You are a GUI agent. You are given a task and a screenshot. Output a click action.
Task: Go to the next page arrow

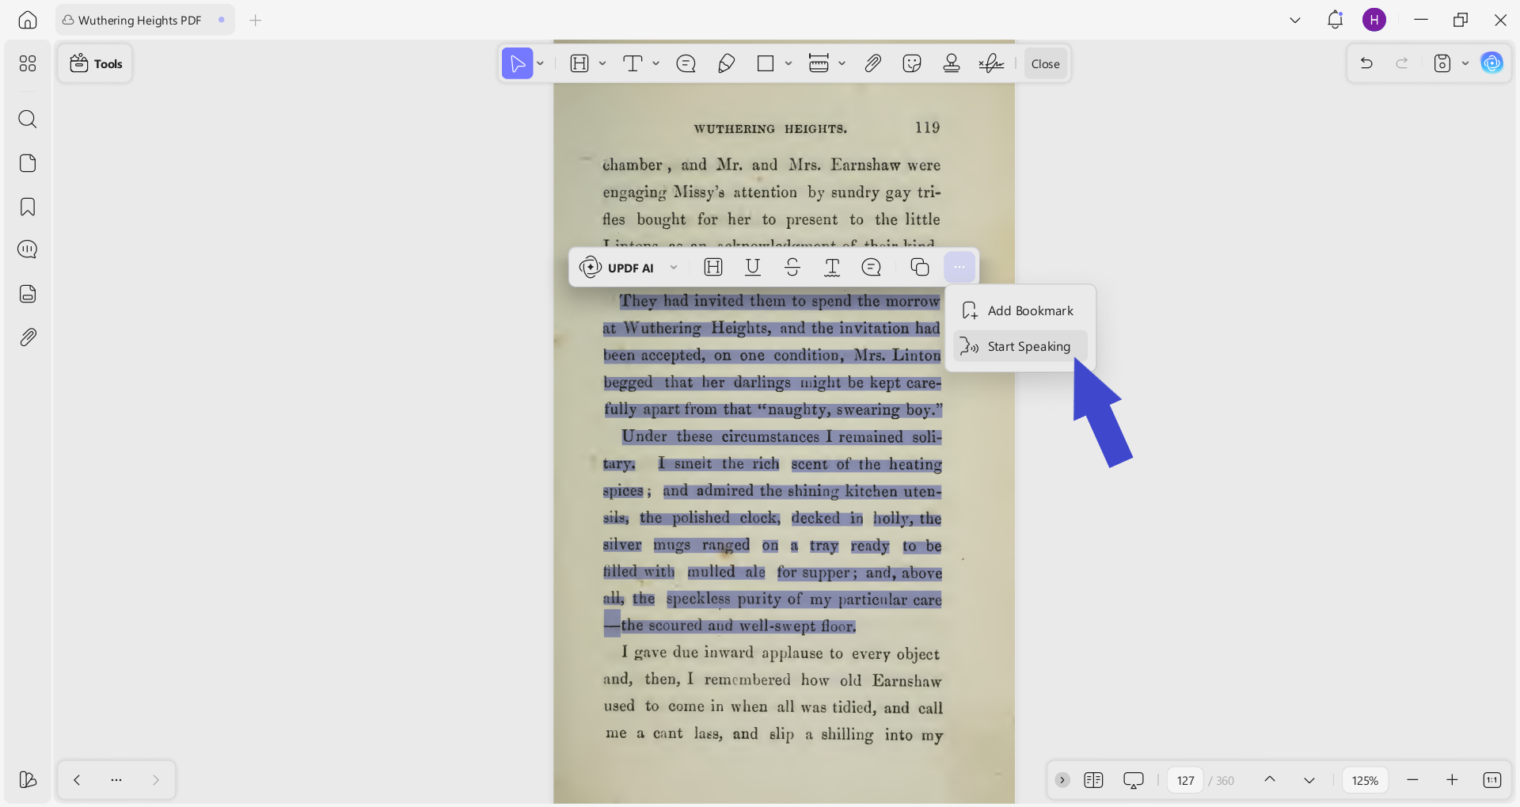tap(1309, 780)
